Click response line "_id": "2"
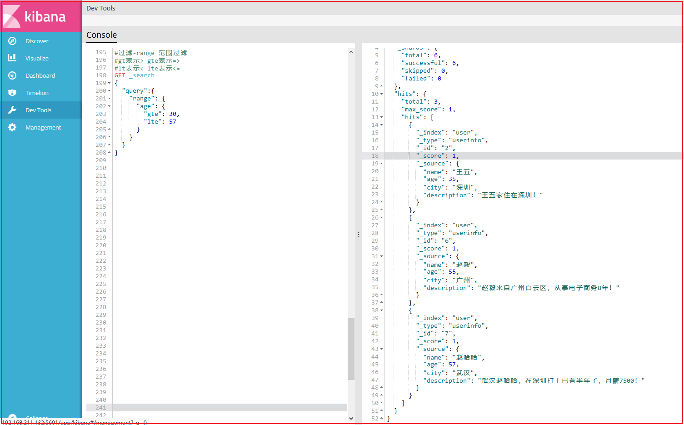Viewport: 684px width, 425px height. tap(436, 148)
